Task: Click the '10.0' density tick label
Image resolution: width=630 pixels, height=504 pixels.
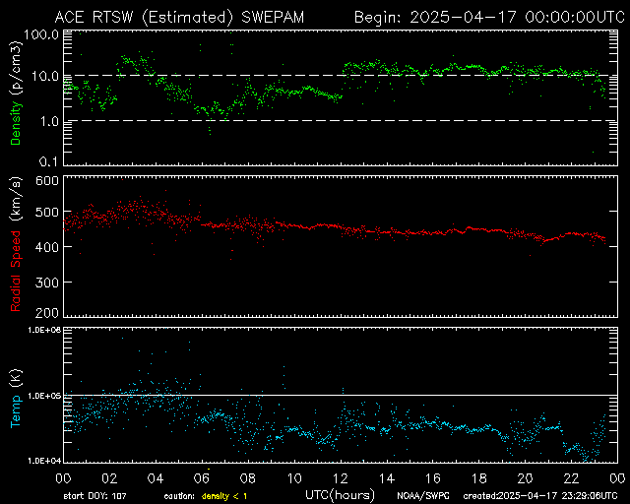Action: [x=45, y=76]
